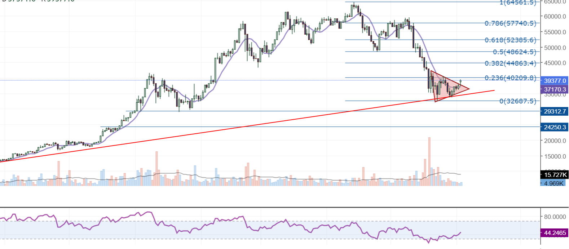Click the 0.618(52385.6) Fibonacci level label
The height and width of the screenshot is (249, 569).
pyautogui.click(x=510, y=40)
